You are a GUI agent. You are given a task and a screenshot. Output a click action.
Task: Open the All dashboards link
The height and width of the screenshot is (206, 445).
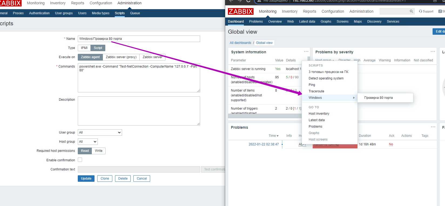(240, 43)
